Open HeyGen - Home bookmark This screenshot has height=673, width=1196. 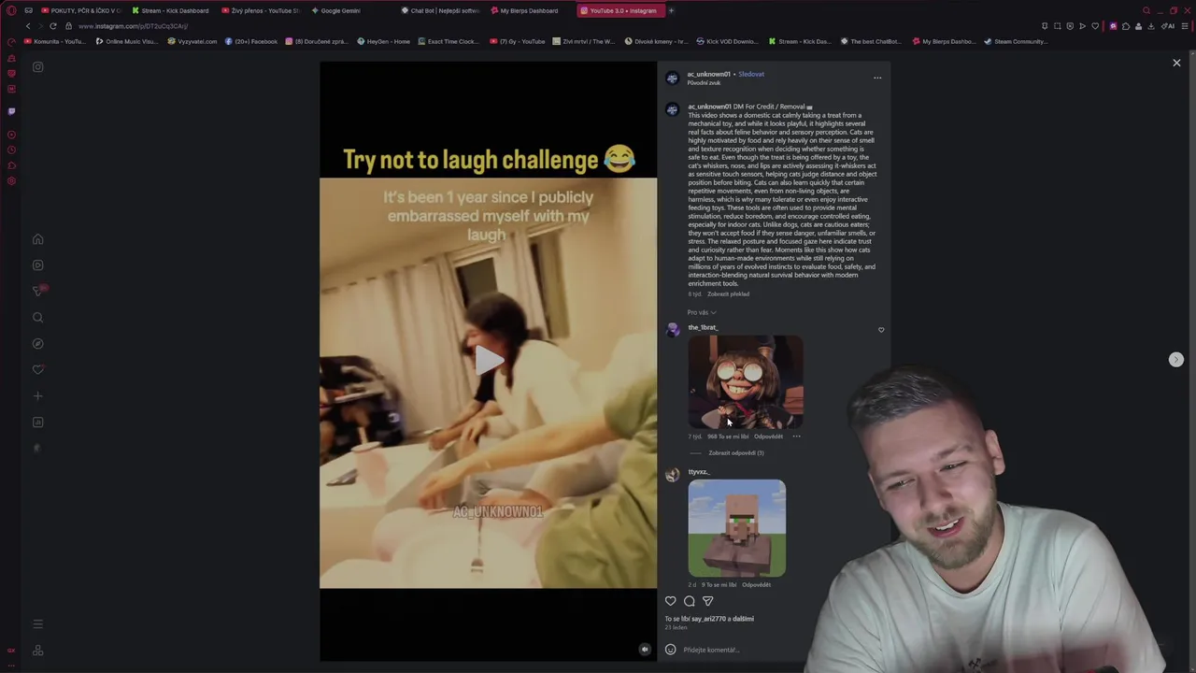tap(384, 41)
